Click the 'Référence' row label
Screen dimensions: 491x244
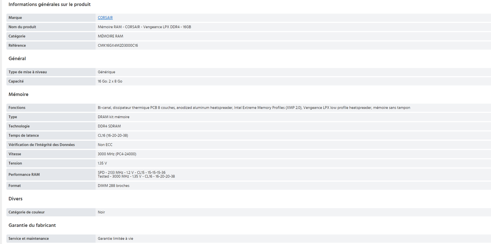click(x=17, y=45)
